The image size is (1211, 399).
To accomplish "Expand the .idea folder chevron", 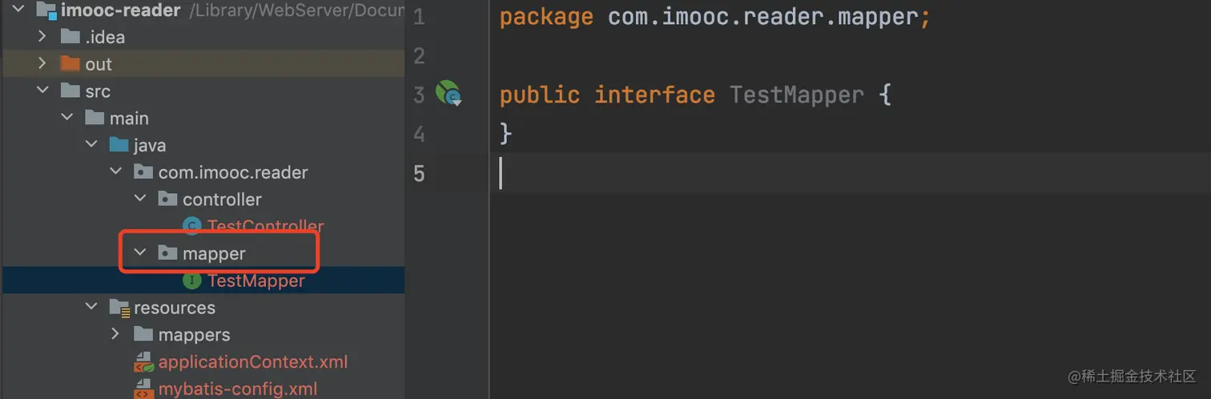I will coord(43,37).
